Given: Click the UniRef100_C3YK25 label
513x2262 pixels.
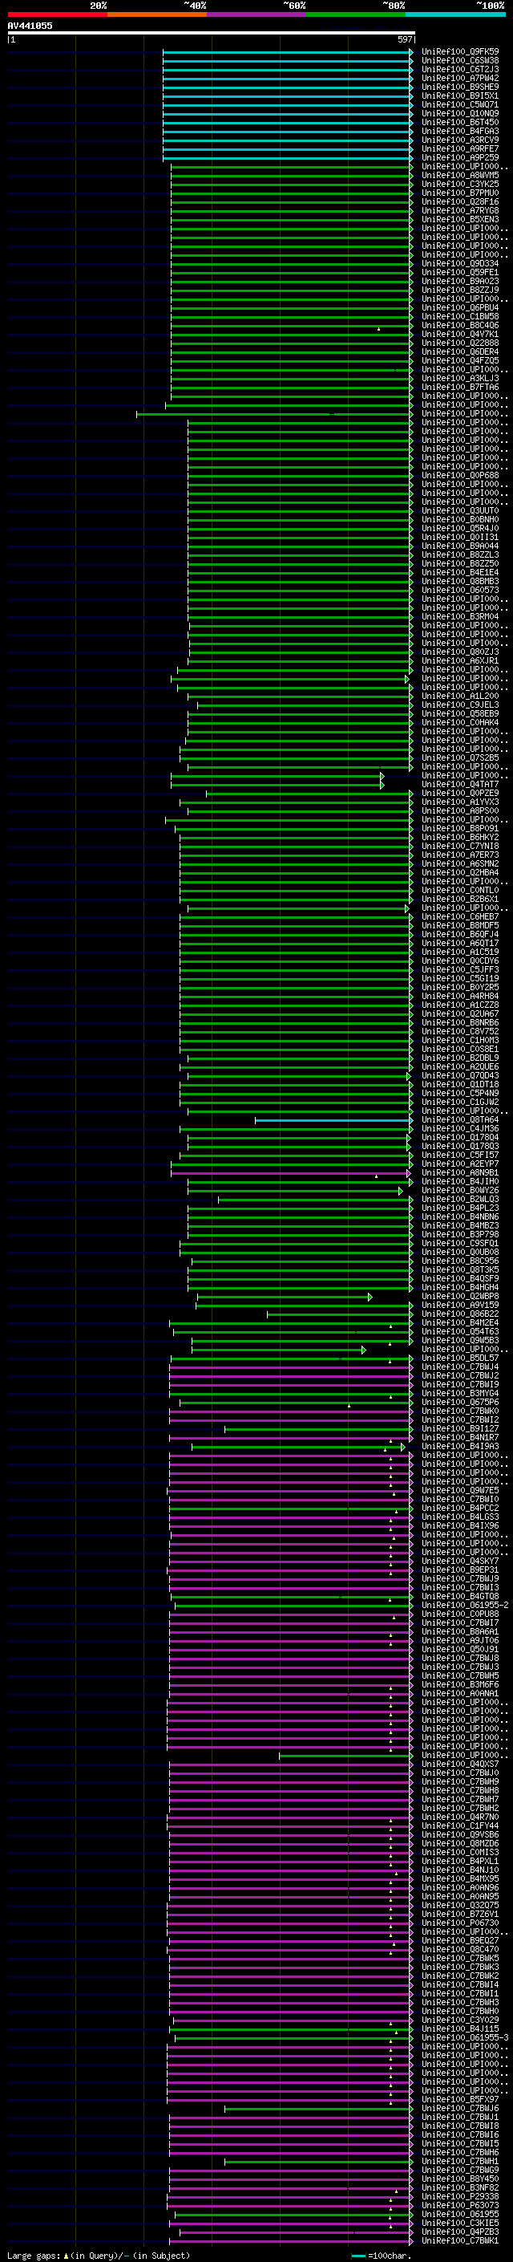Looking at the screenshot, I should (x=460, y=185).
